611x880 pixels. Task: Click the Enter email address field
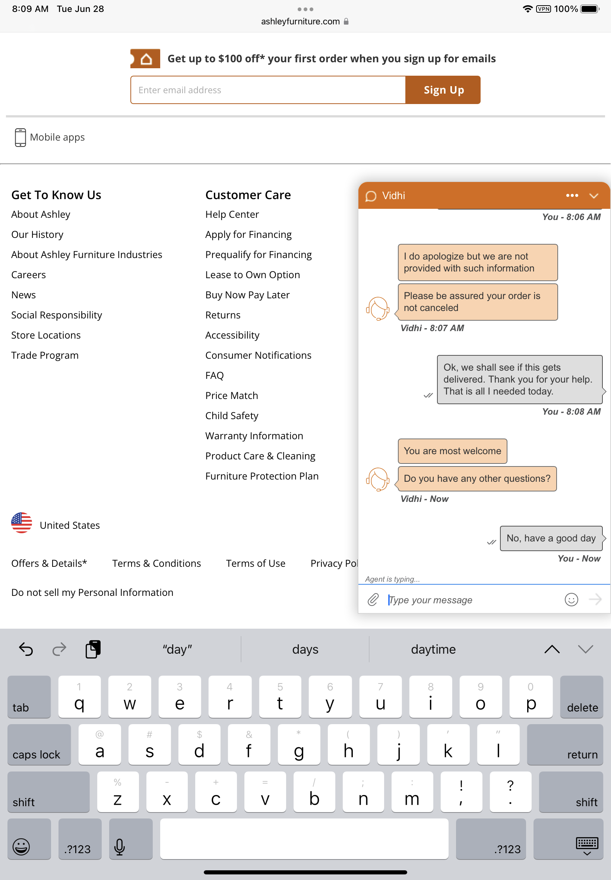[267, 89]
